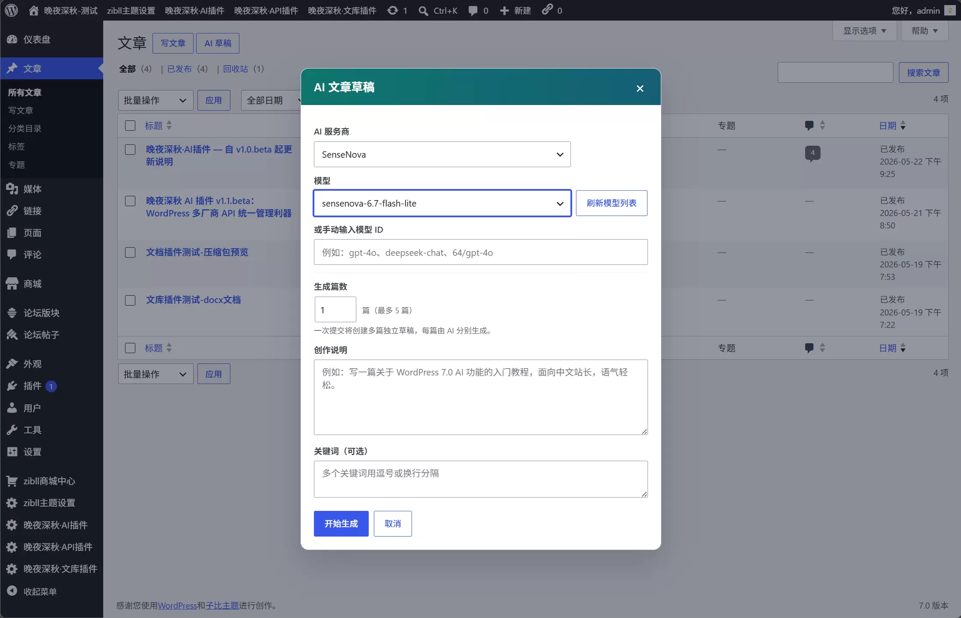Screen dimensions: 961x618
Task: Open sidebar 晚夜深秋·文库插件 item
Action: pyautogui.click(x=51, y=569)
